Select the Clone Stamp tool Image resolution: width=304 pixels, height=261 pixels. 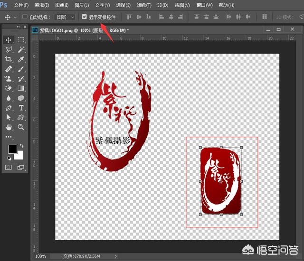tap(9, 79)
